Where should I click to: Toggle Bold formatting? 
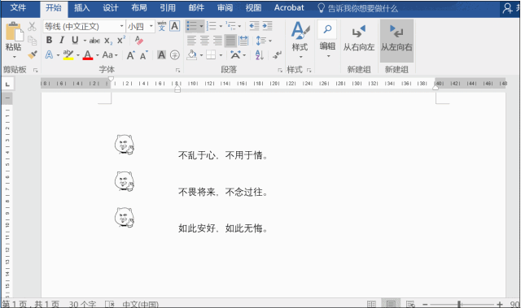coord(49,40)
